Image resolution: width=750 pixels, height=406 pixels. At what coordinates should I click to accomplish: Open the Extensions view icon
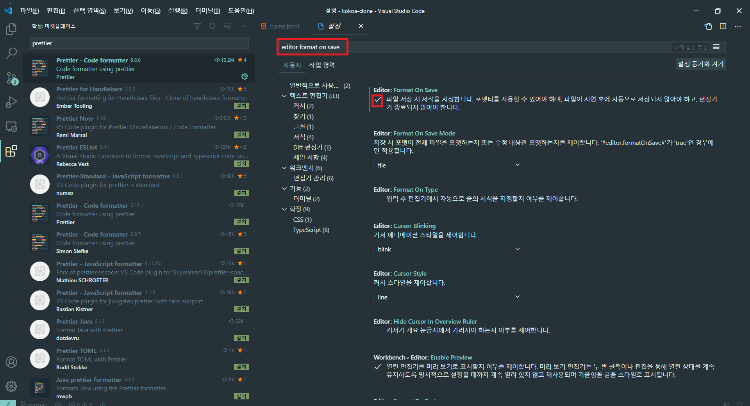click(x=11, y=151)
